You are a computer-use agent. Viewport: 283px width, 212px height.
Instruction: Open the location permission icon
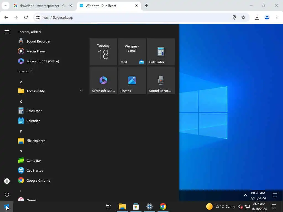point(234,17)
